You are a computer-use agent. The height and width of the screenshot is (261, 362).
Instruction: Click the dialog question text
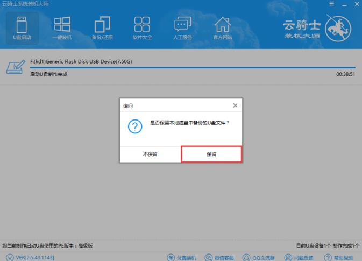click(189, 123)
